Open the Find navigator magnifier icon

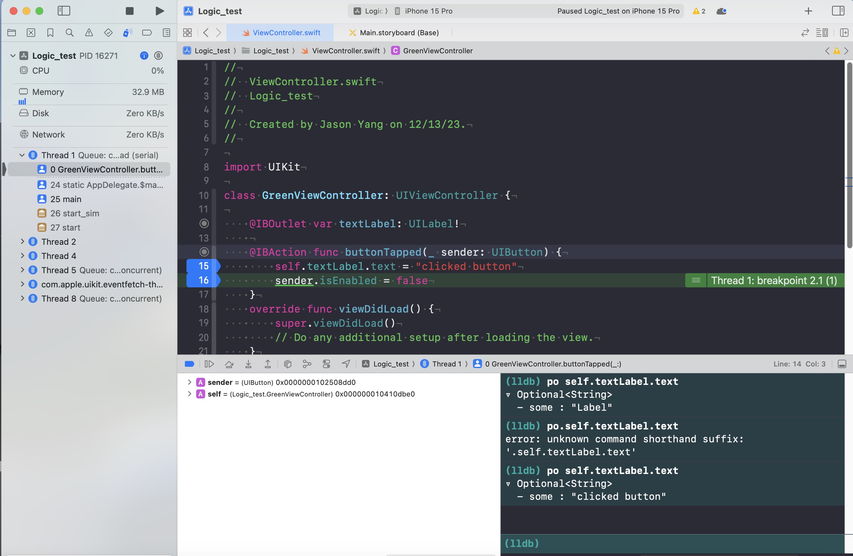70,33
